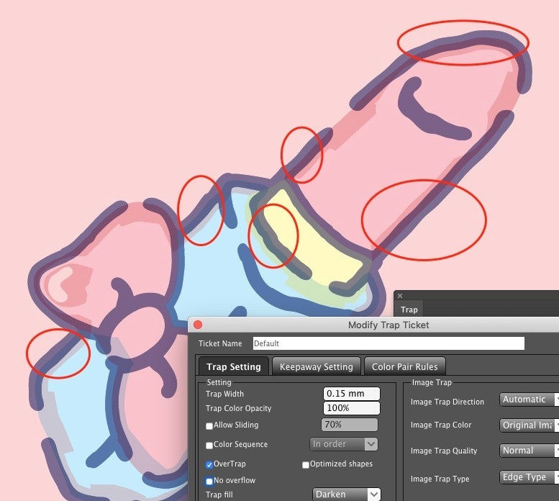
Task: Select the Trap Setting tab
Action: tap(233, 366)
